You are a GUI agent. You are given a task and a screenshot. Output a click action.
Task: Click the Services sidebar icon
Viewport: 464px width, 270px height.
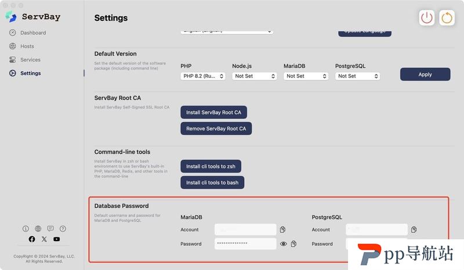pos(12,60)
